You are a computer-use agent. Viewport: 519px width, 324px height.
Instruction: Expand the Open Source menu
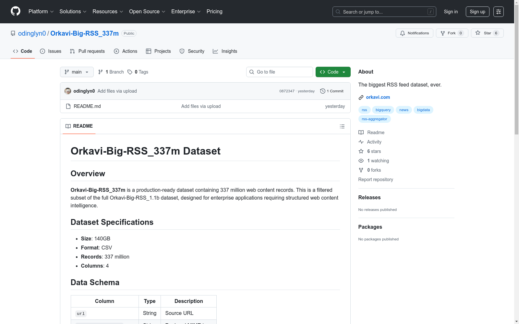147,11
